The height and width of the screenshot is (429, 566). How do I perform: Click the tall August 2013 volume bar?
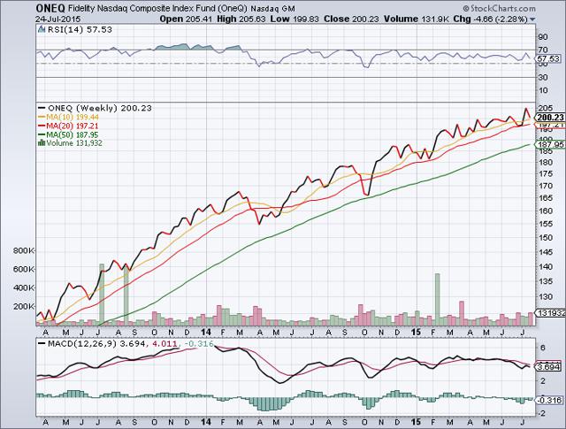click(126, 295)
